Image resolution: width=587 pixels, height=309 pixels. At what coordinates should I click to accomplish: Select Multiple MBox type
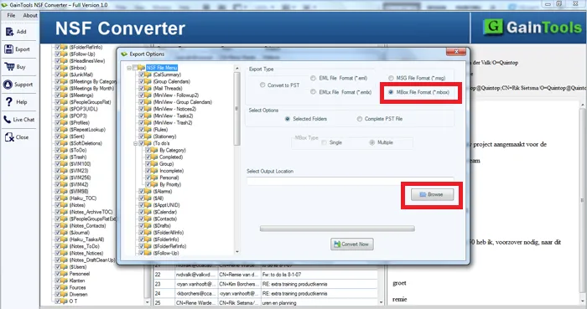tap(372, 142)
